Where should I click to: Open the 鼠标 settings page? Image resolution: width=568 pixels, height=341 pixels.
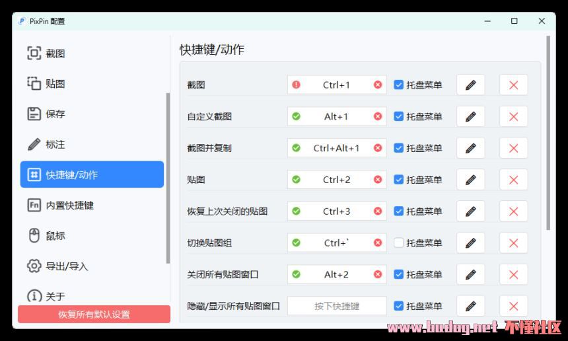92,235
